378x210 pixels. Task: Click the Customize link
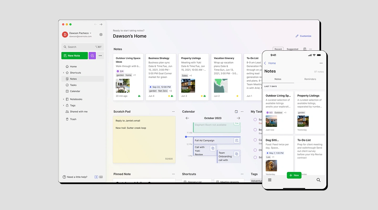(303, 36)
